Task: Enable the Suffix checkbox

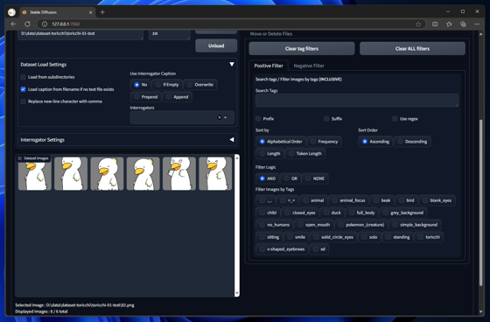Action: pos(326,118)
